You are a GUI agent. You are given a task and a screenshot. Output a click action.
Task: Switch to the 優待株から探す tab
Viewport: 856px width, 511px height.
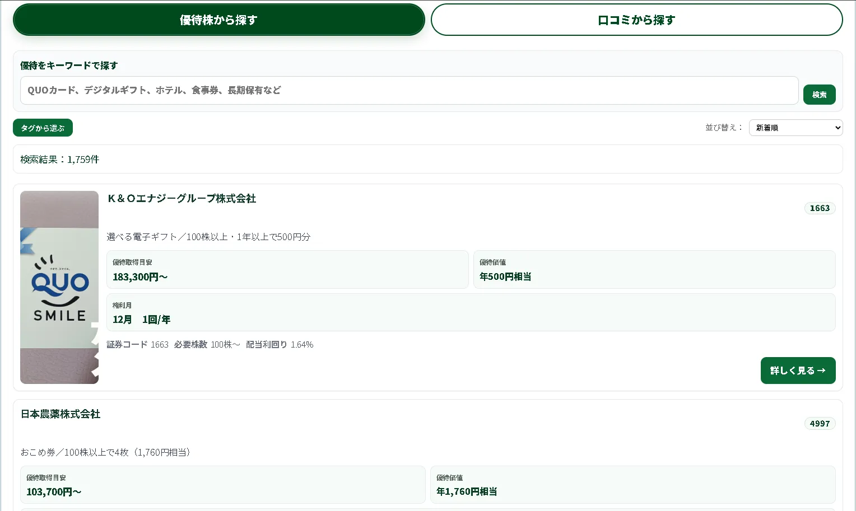click(x=218, y=20)
